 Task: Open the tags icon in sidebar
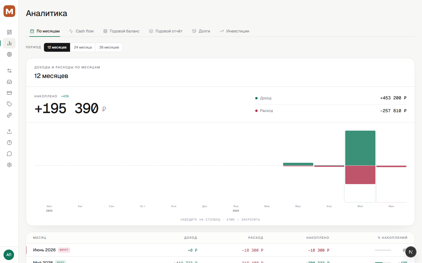tap(9, 104)
